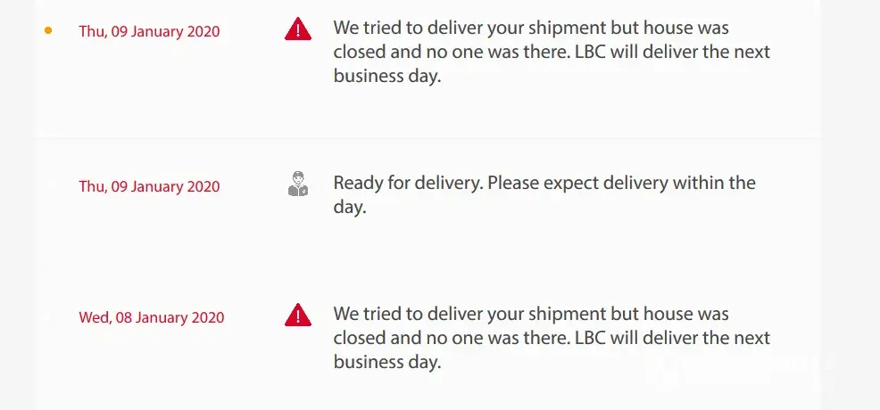This screenshot has width=880, height=410.
Task: Select the date beside the Ready for delivery message
Action: point(149,186)
